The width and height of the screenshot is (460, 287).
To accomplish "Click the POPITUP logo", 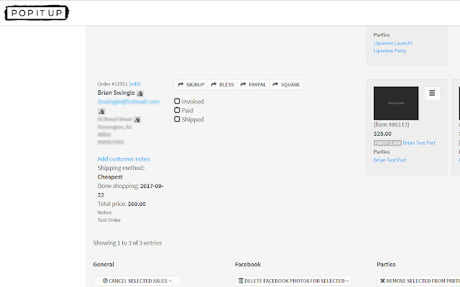I will (x=37, y=13).
